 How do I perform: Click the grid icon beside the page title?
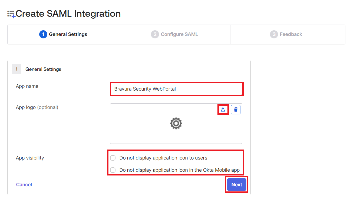11,14
